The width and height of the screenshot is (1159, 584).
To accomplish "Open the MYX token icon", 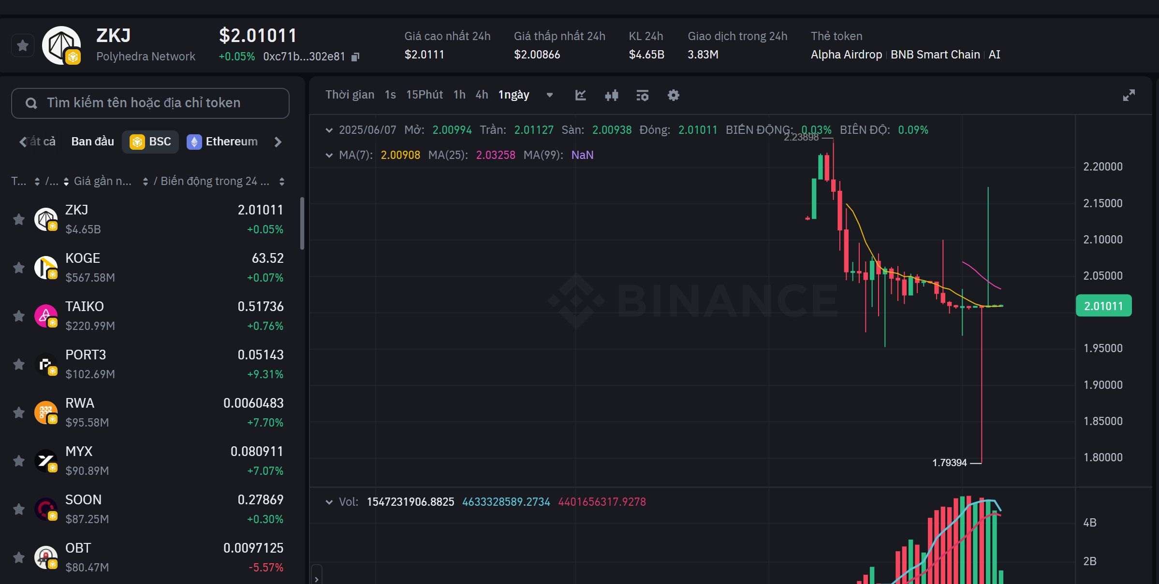I will point(46,461).
